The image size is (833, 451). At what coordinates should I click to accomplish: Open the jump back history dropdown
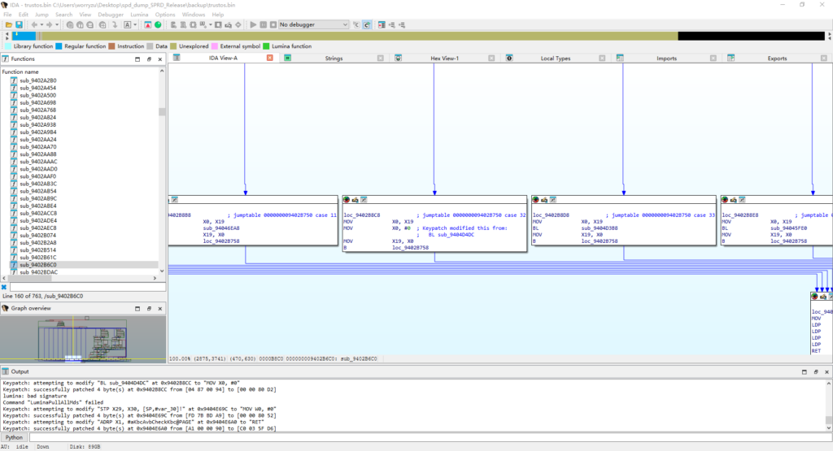pyautogui.click(x=41, y=25)
